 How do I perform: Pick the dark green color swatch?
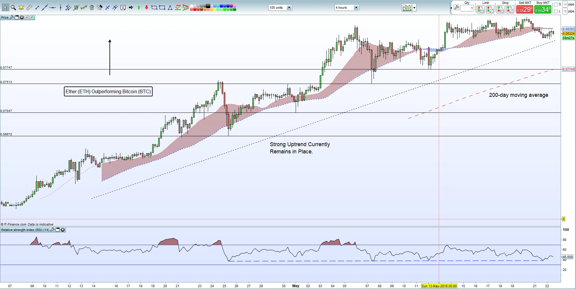[x=235, y=9]
